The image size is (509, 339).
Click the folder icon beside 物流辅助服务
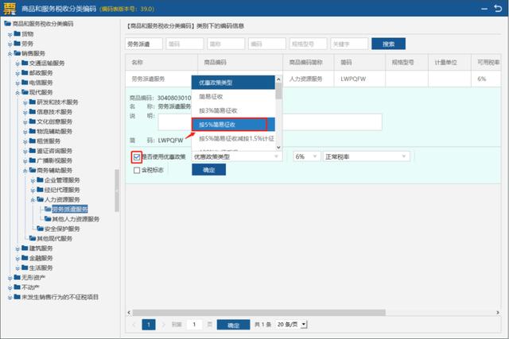pos(33,131)
